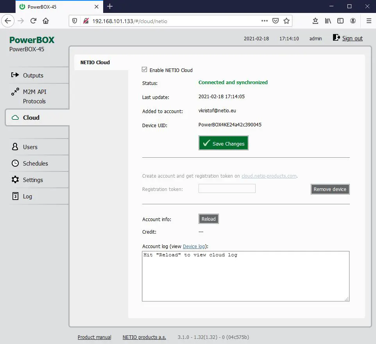The height and width of the screenshot is (344, 376).
Task: Click the Users person icon
Action: click(x=15, y=147)
